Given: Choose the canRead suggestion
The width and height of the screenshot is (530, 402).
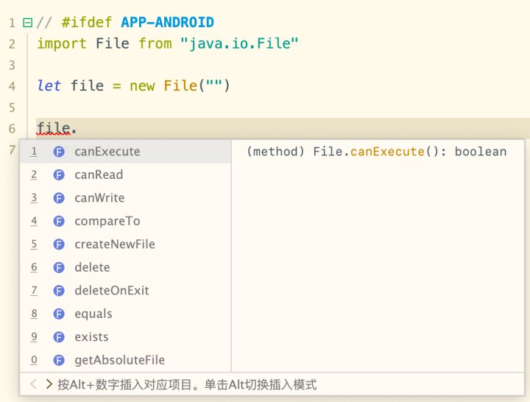Looking at the screenshot, I should pyautogui.click(x=125, y=174).
